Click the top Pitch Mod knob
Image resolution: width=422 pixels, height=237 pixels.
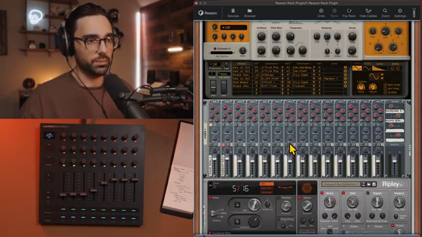[x=276, y=36]
